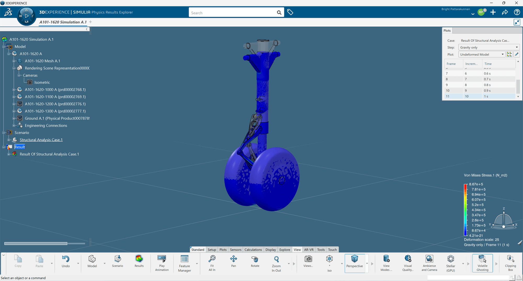Select the Result tree node

point(20,147)
